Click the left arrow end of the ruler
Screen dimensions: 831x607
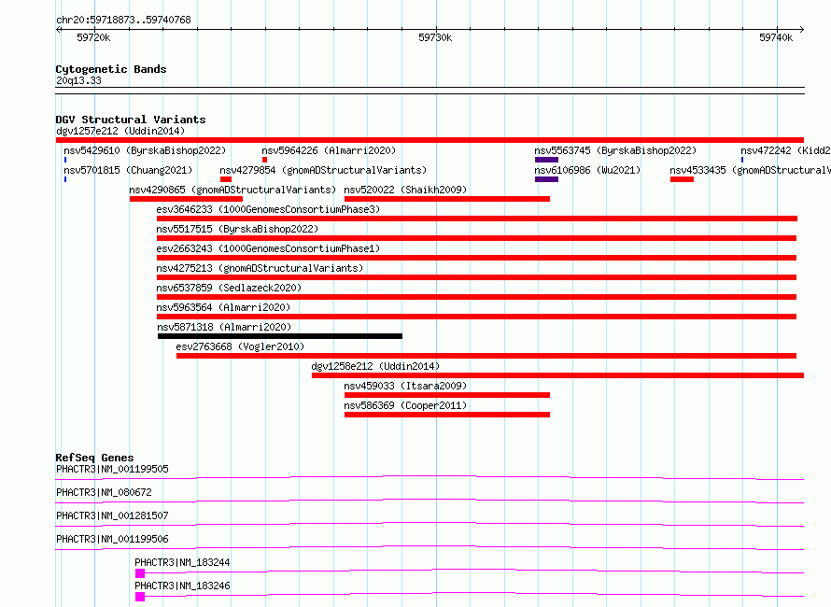tap(58, 30)
